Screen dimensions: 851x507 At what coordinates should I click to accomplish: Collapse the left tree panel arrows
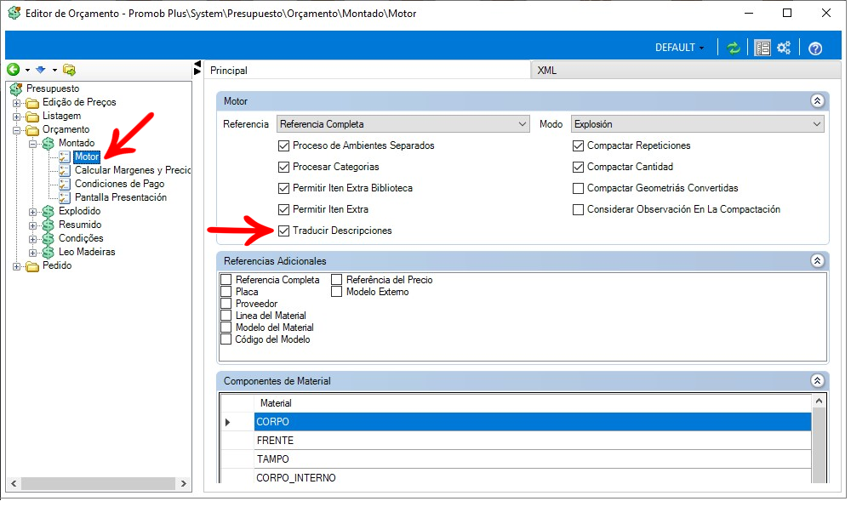[197, 68]
